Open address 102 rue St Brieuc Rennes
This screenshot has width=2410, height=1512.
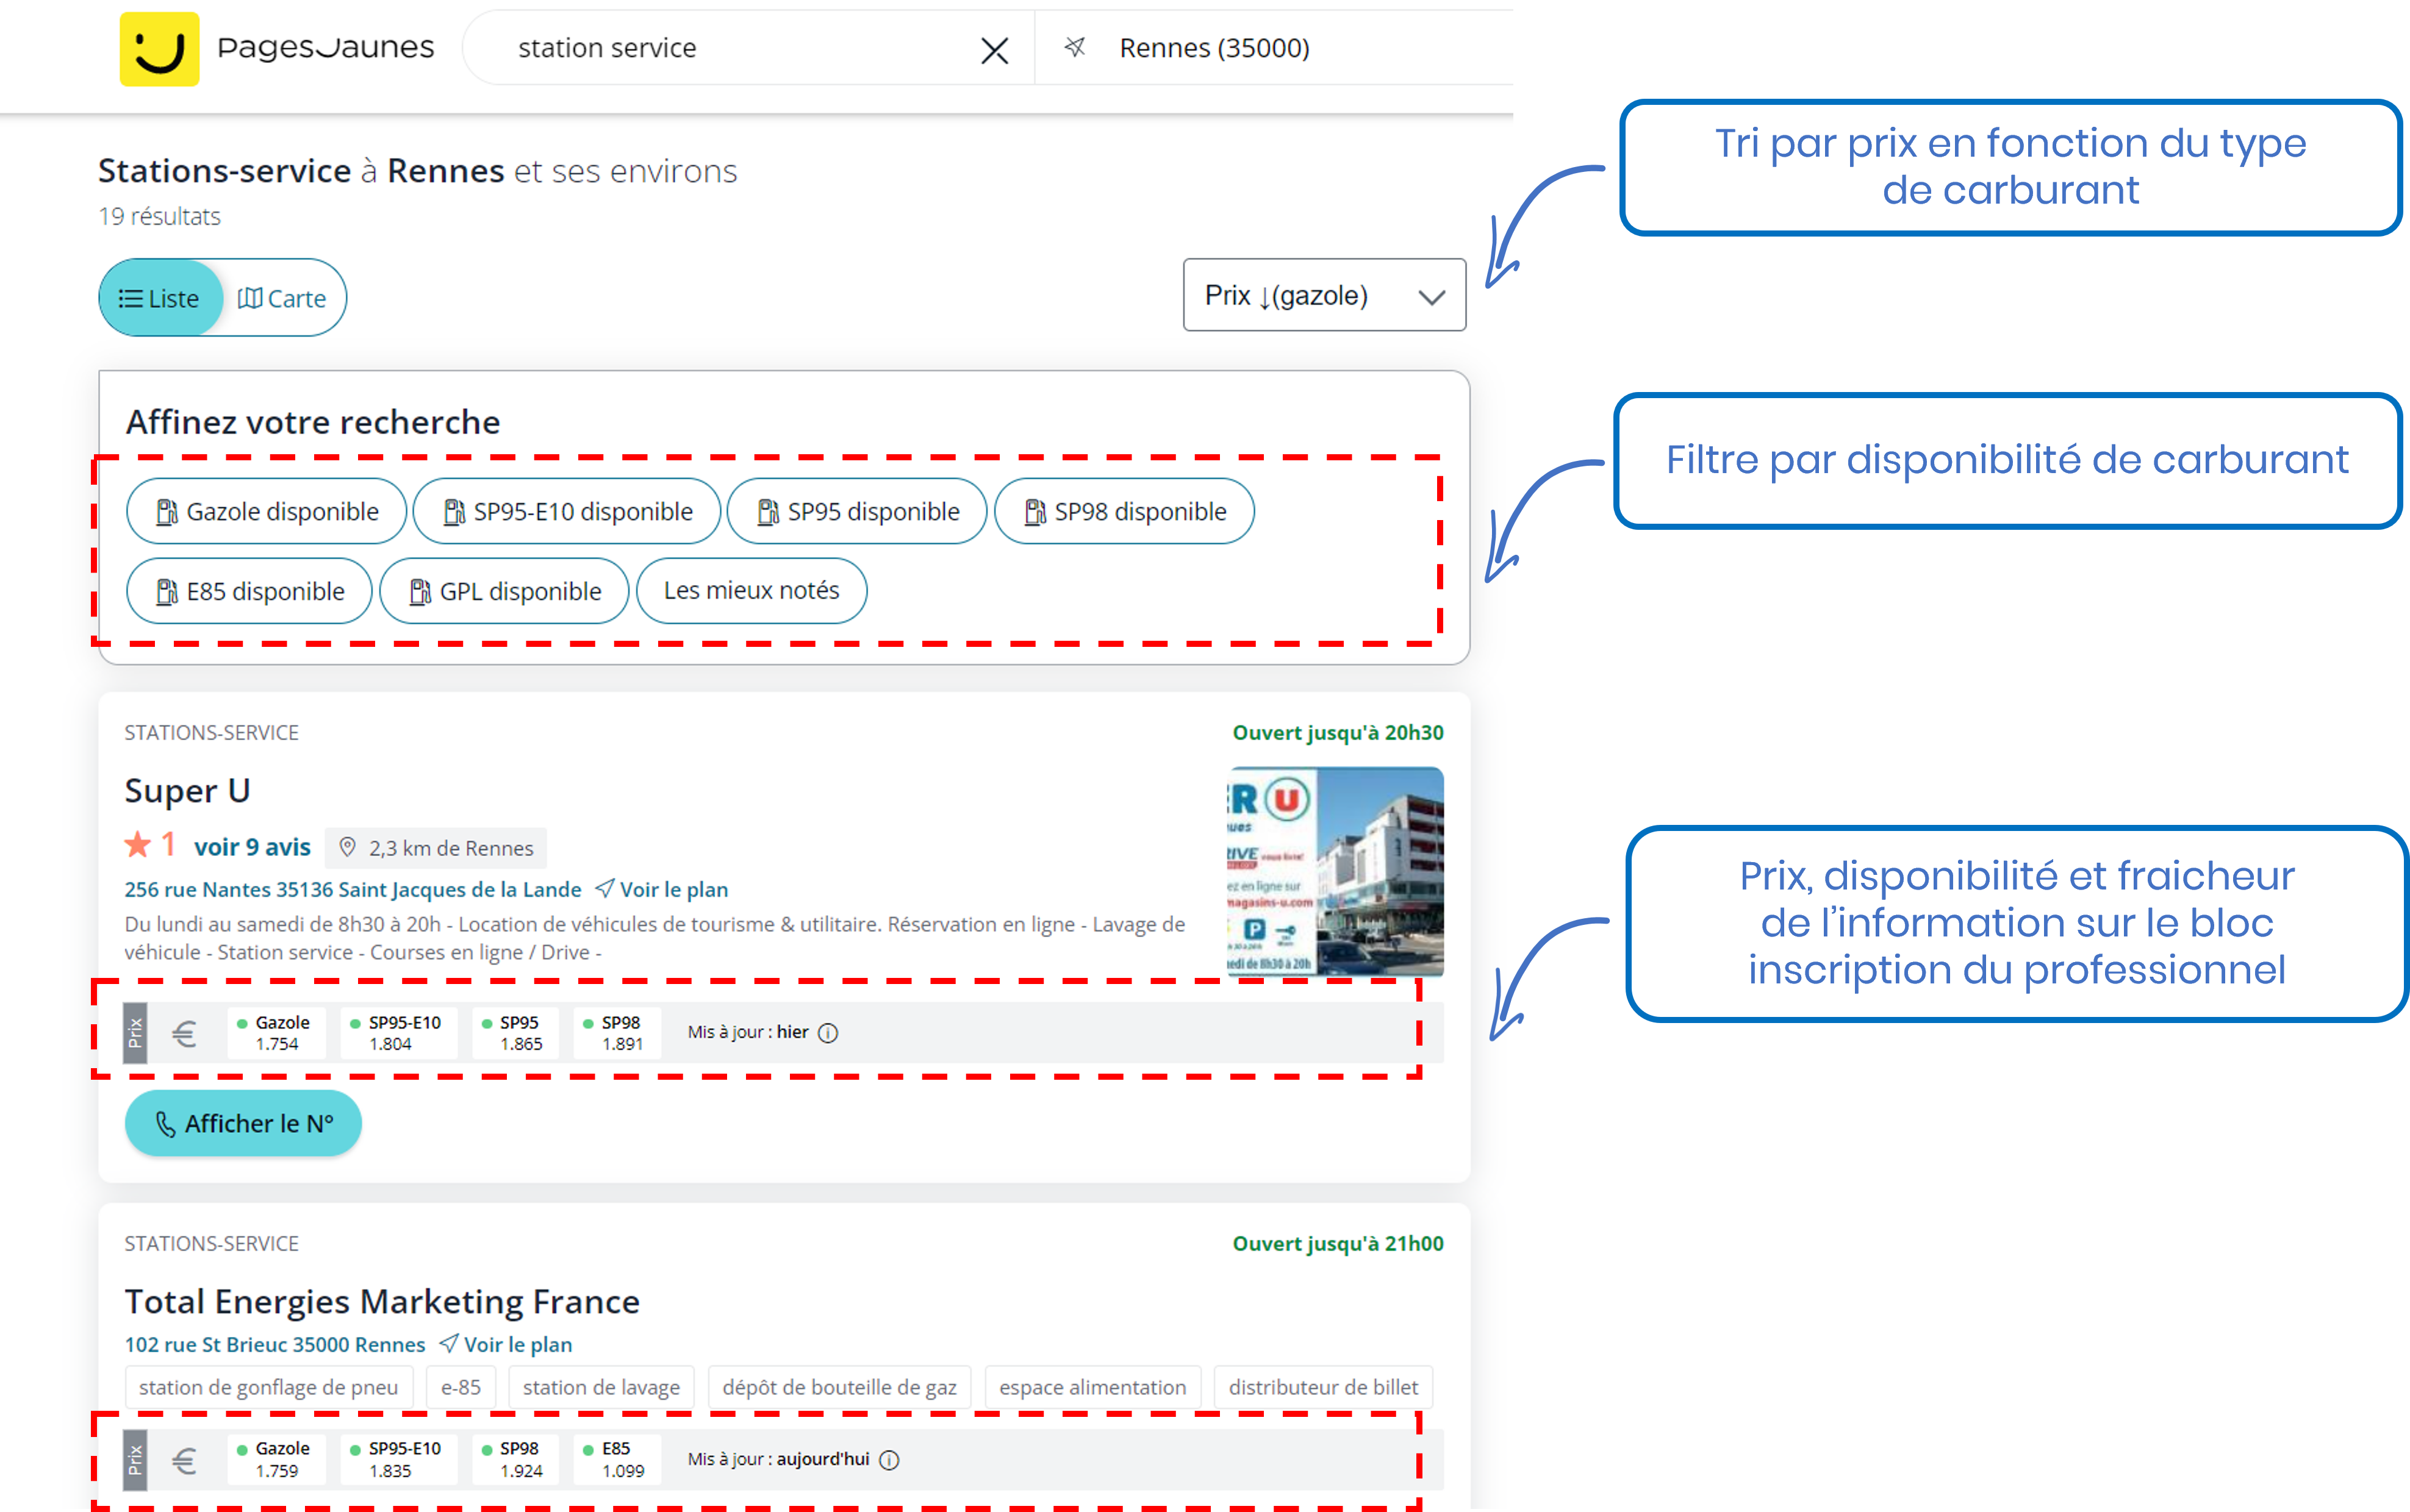(x=274, y=1344)
